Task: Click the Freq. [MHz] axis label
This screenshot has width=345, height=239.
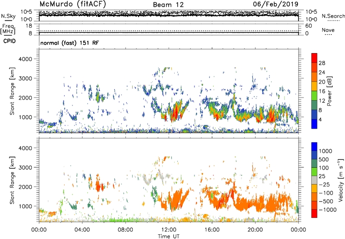Action: 8,29
